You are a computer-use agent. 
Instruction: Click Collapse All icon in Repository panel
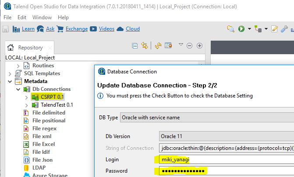point(135,45)
